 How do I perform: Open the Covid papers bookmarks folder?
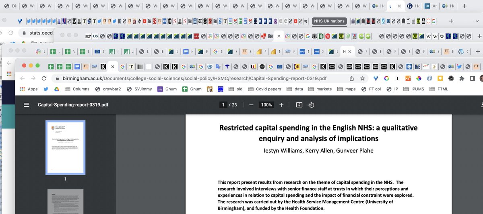264,89
